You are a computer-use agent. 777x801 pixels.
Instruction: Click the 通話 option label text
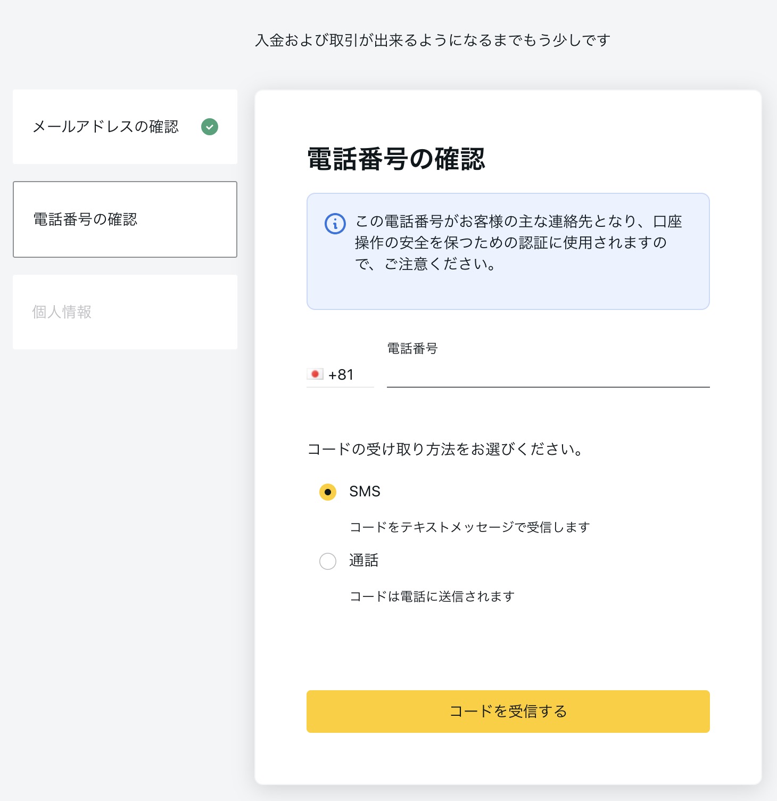click(x=363, y=560)
